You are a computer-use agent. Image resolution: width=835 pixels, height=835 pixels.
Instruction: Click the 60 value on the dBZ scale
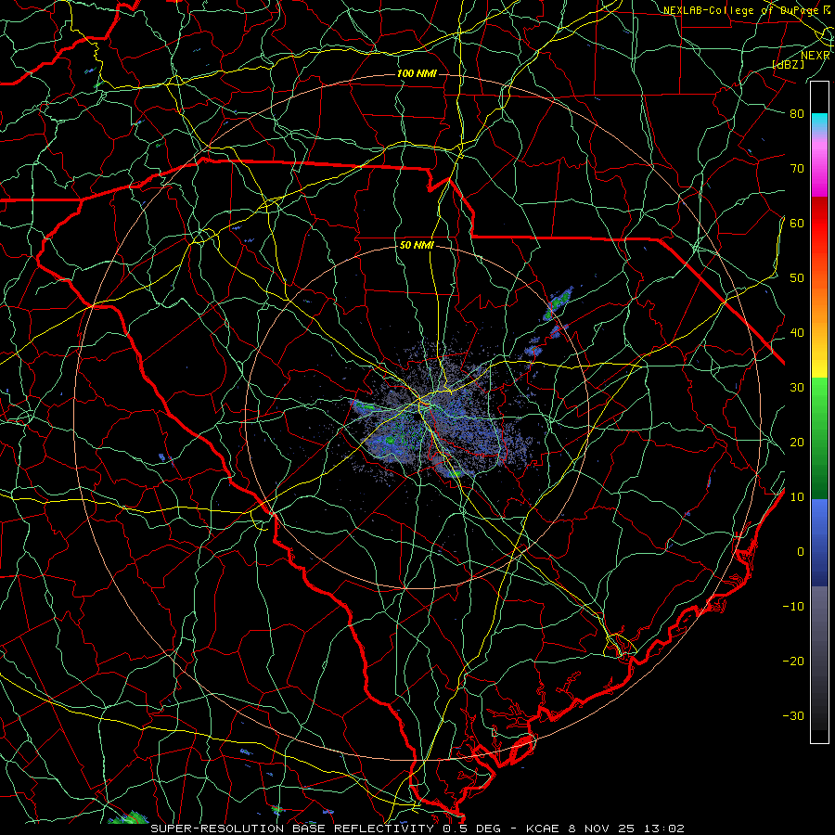pyautogui.click(x=797, y=223)
